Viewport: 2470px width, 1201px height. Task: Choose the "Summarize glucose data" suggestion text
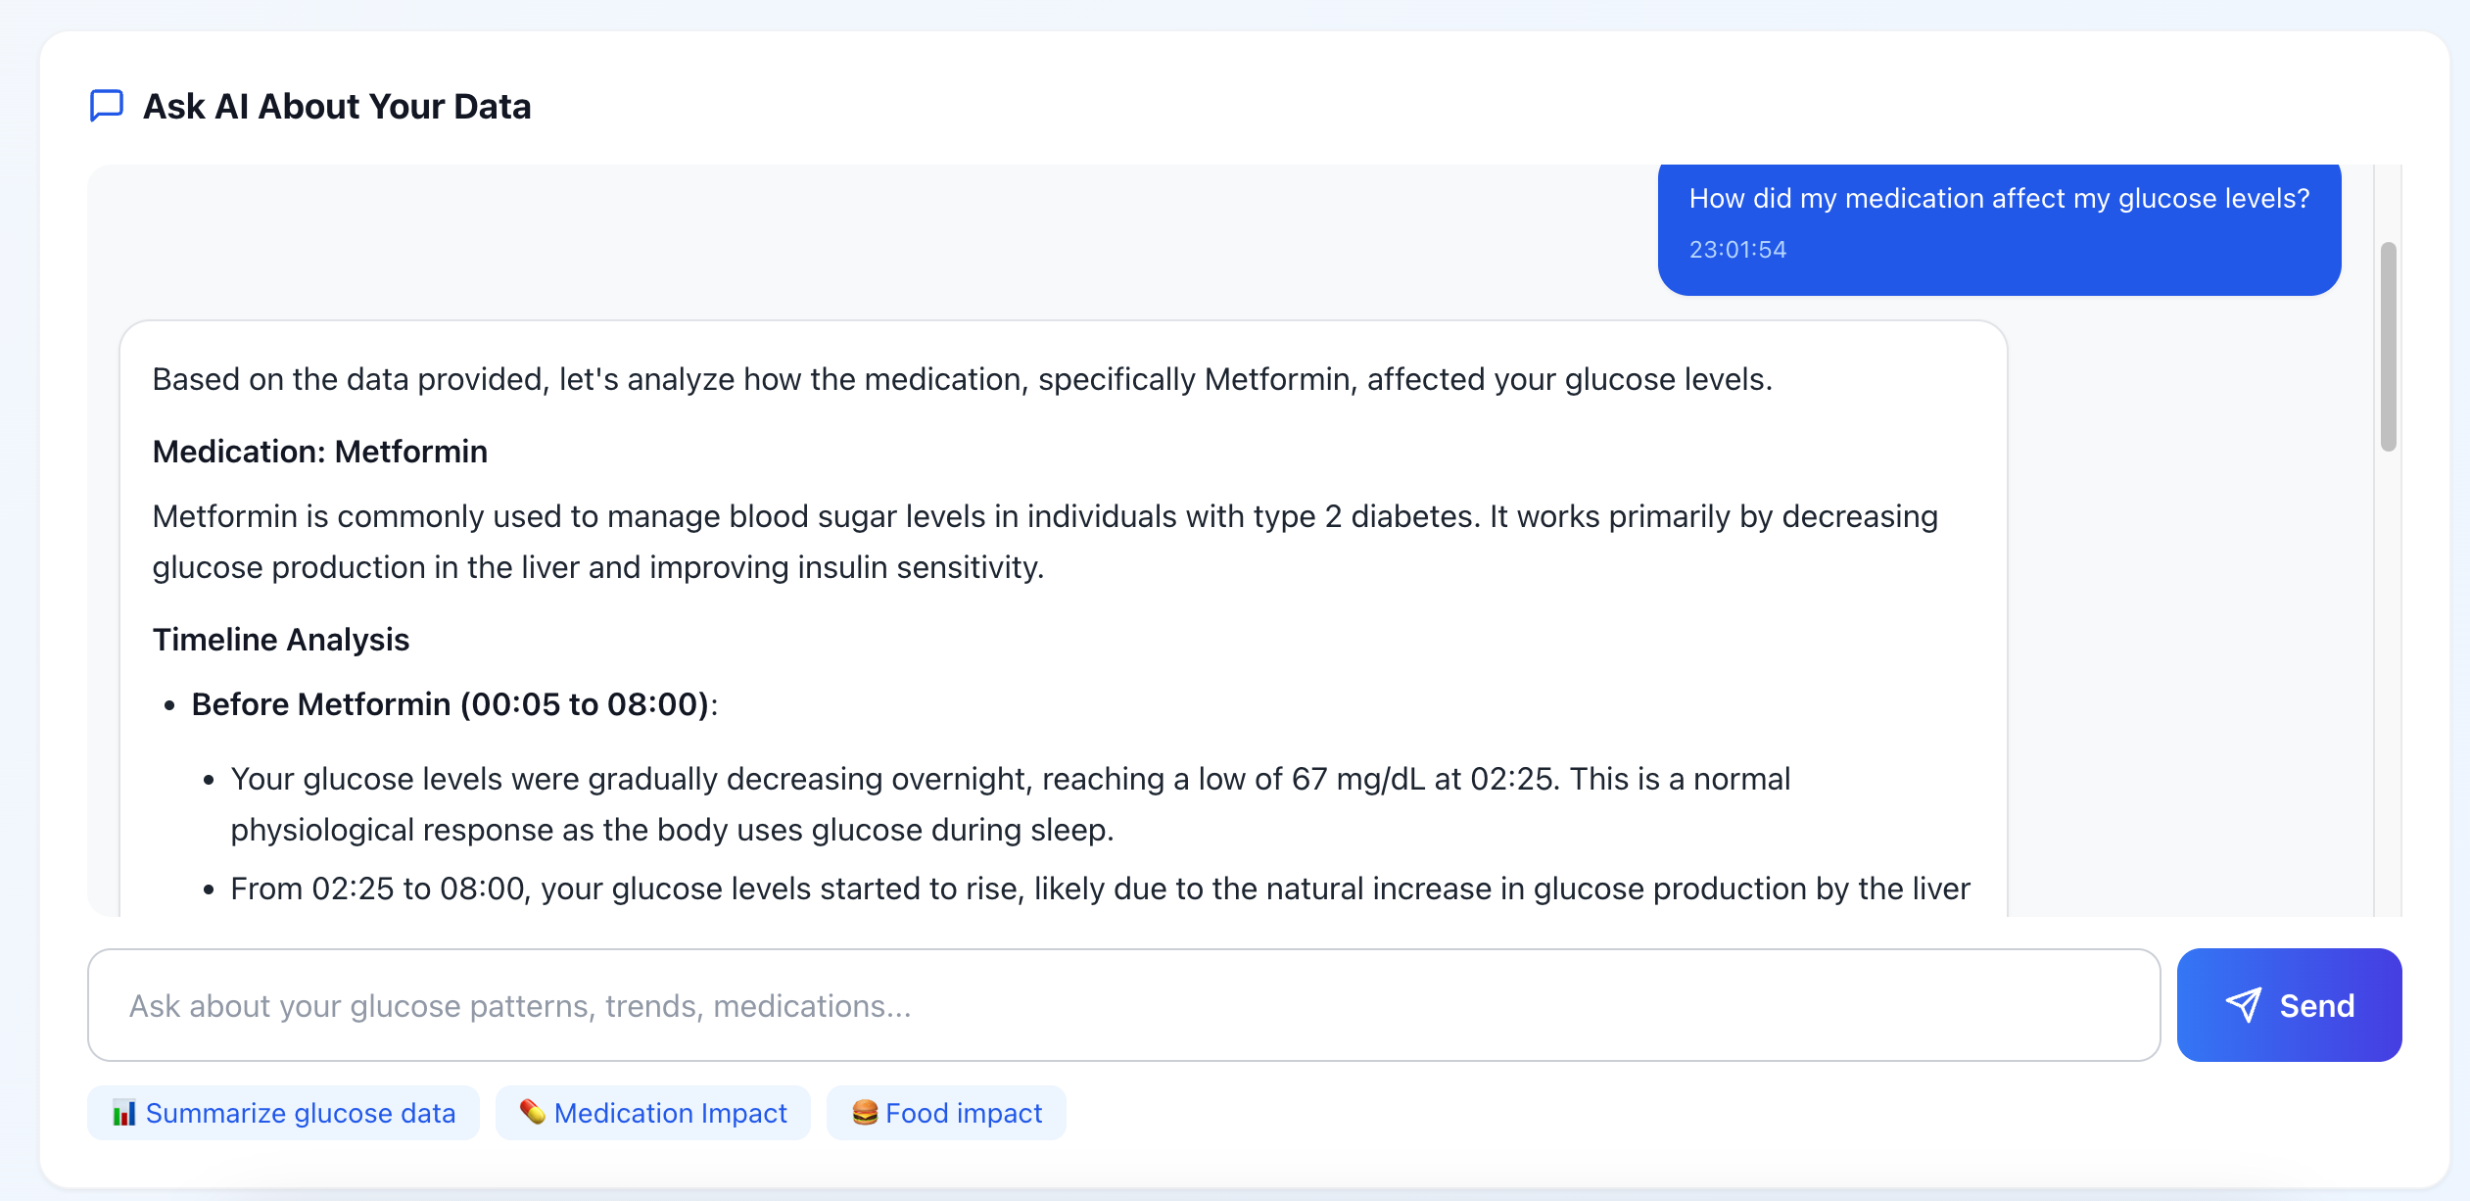click(x=301, y=1113)
